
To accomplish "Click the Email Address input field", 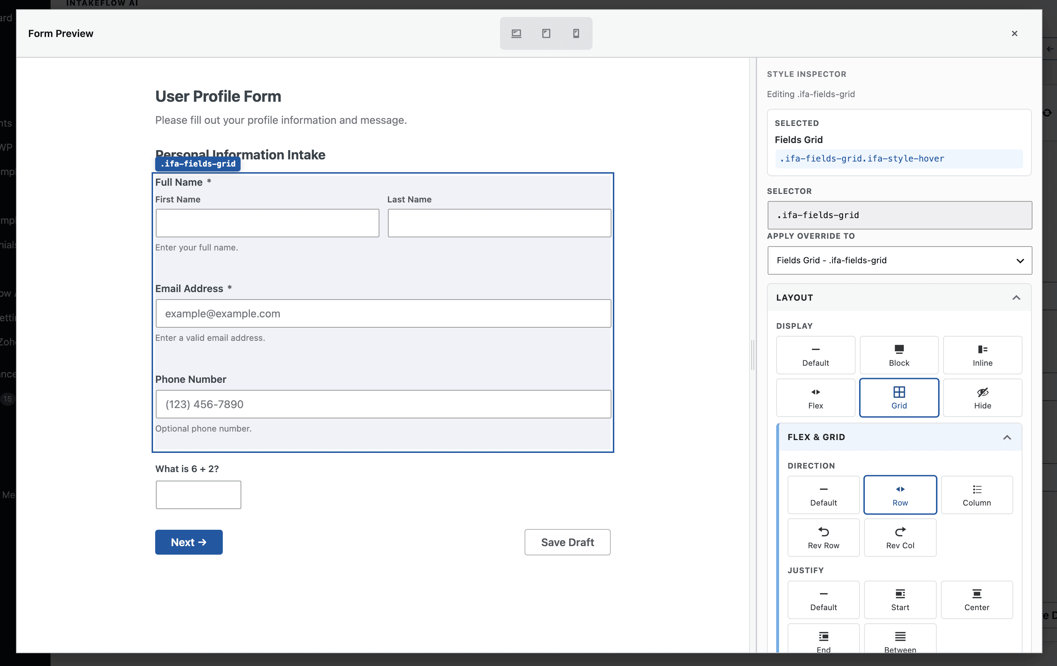I will (x=383, y=313).
